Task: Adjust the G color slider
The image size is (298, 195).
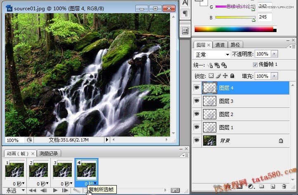Action: 253,9
